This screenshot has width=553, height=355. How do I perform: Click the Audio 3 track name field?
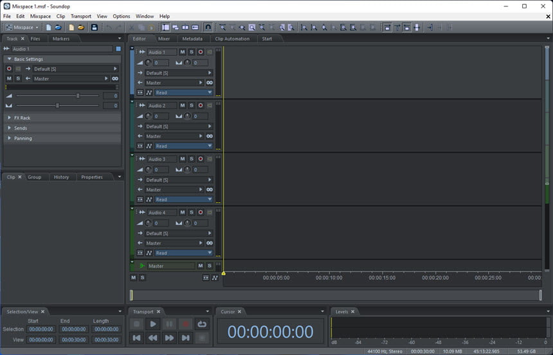point(162,159)
